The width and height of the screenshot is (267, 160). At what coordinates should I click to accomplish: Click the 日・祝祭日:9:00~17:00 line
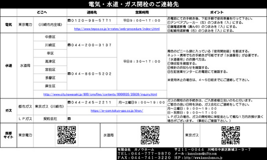pyautogui.click(x=192, y=112)
